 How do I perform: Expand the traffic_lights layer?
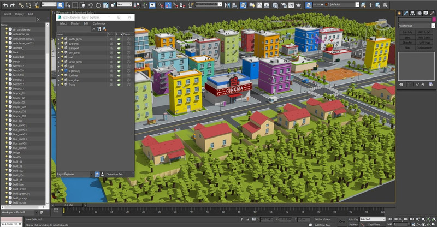[x=58, y=39]
